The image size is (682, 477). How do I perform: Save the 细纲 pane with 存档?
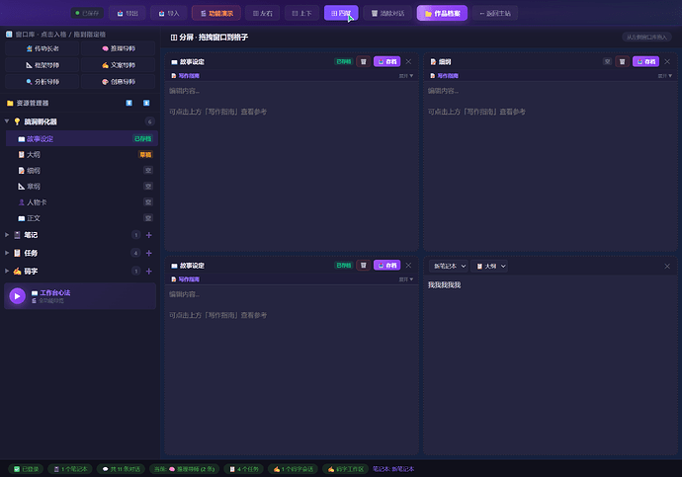[645, 61]
